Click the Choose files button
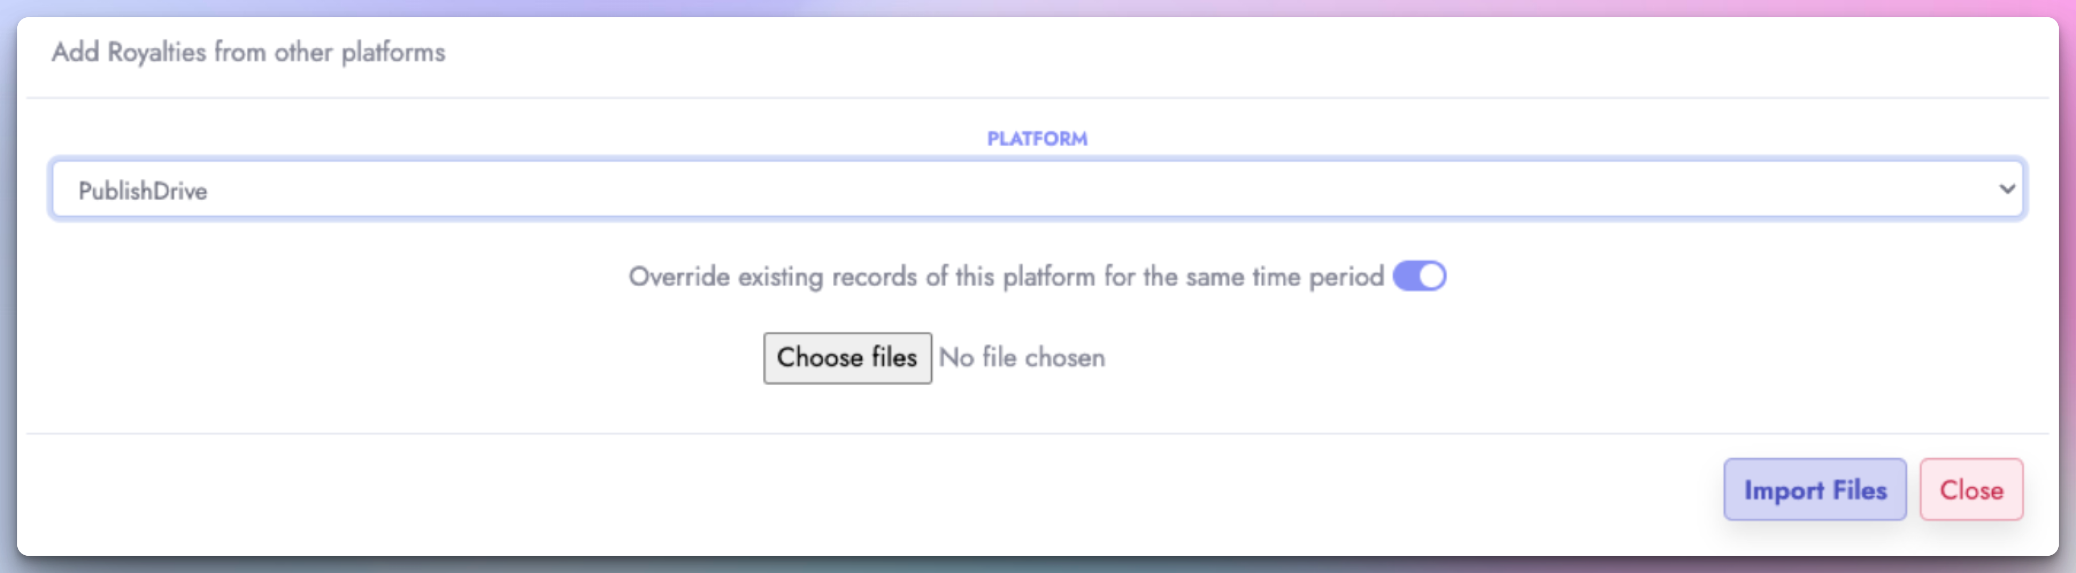Viewport: 2076px width, 573px height. pyautogui.click(x=847, y=357)
